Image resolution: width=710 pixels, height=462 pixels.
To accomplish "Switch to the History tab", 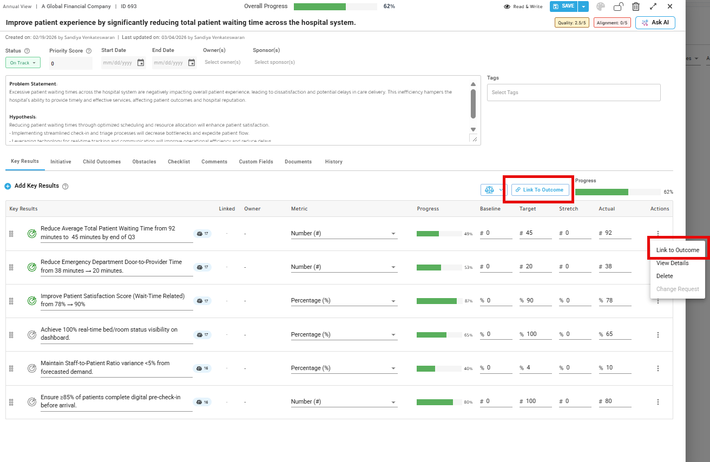I will pyautogui.click(x=333, y=162).
